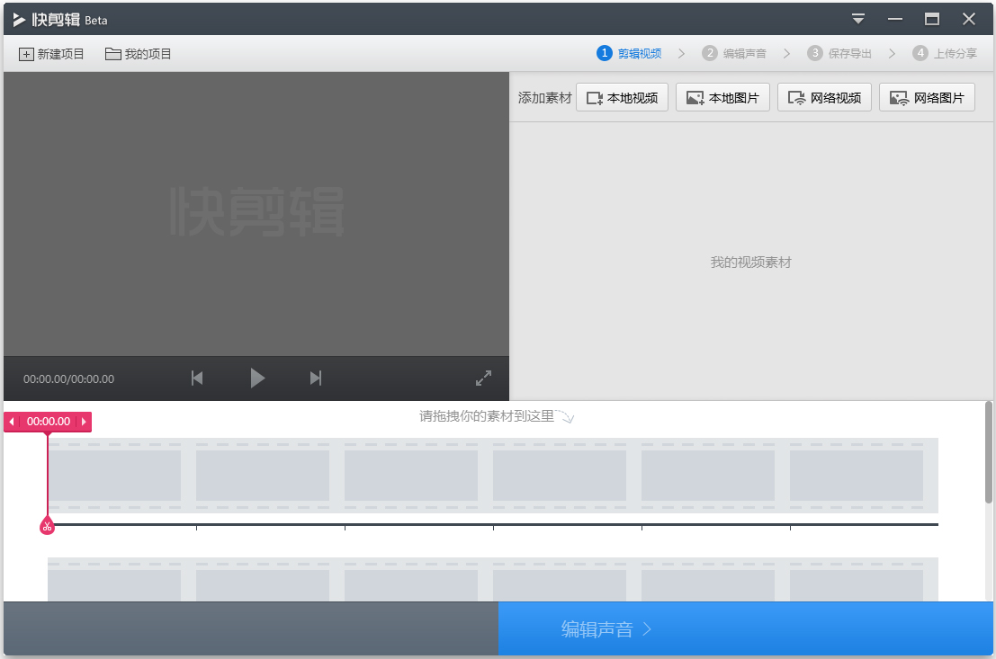
Task: Select step 1 剪辑视频 tab
Action: [x=630, y=53]
